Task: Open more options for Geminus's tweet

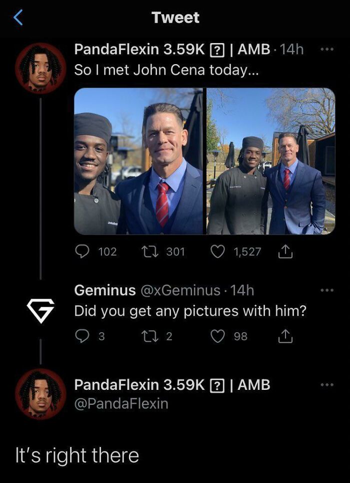Action: tap(326, 290)
